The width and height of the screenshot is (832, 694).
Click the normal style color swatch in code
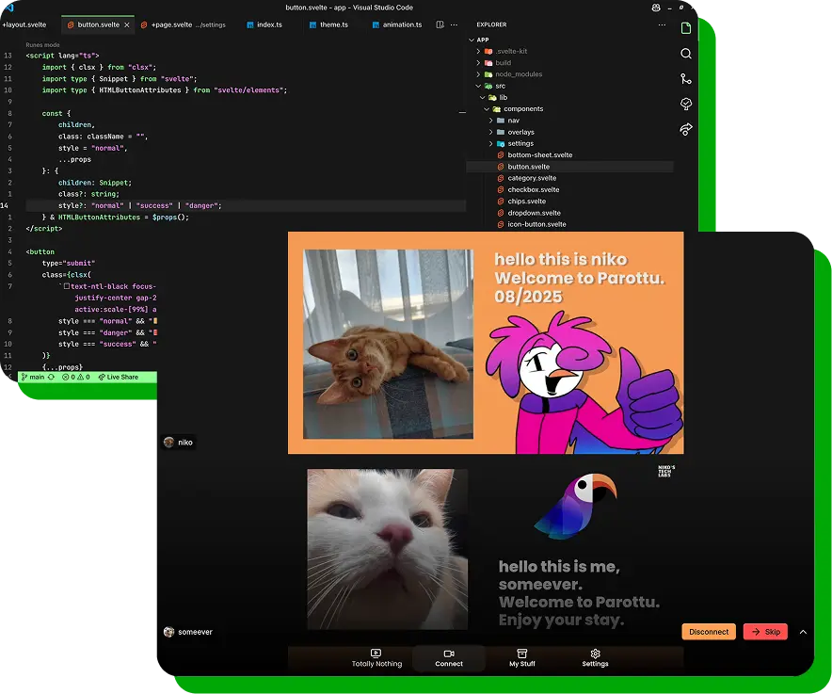pyautogui.click(x=155, y=321)
